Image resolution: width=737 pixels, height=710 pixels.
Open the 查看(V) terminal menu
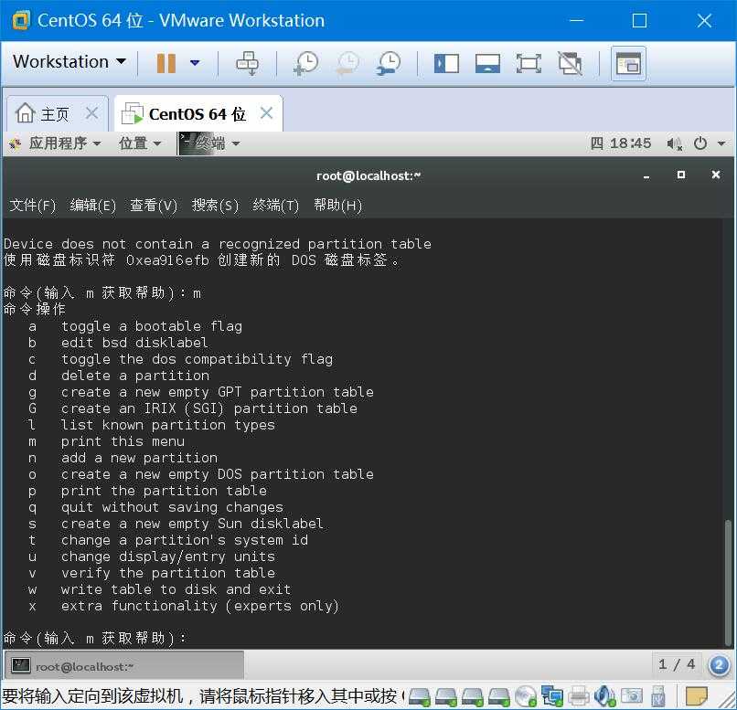pos(154,206)
